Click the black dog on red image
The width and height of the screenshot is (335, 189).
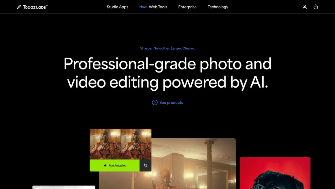tap(275, 173)
